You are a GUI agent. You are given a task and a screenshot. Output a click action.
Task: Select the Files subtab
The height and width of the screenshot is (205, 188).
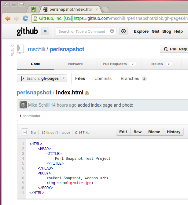(80, 79)
